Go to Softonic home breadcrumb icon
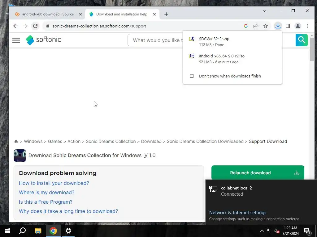This screenshot has height=237, width=317. 16,141
